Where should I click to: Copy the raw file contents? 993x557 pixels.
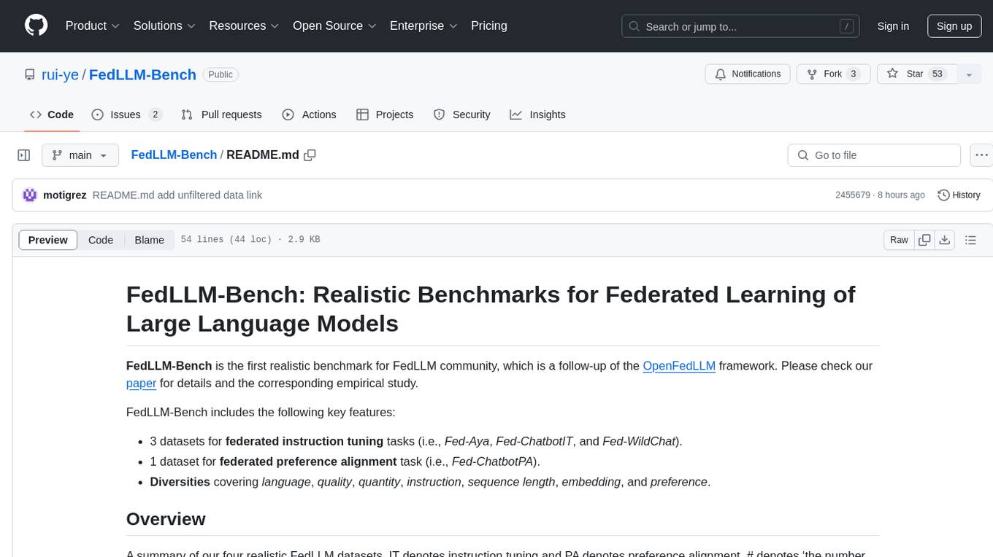point(924,240)
